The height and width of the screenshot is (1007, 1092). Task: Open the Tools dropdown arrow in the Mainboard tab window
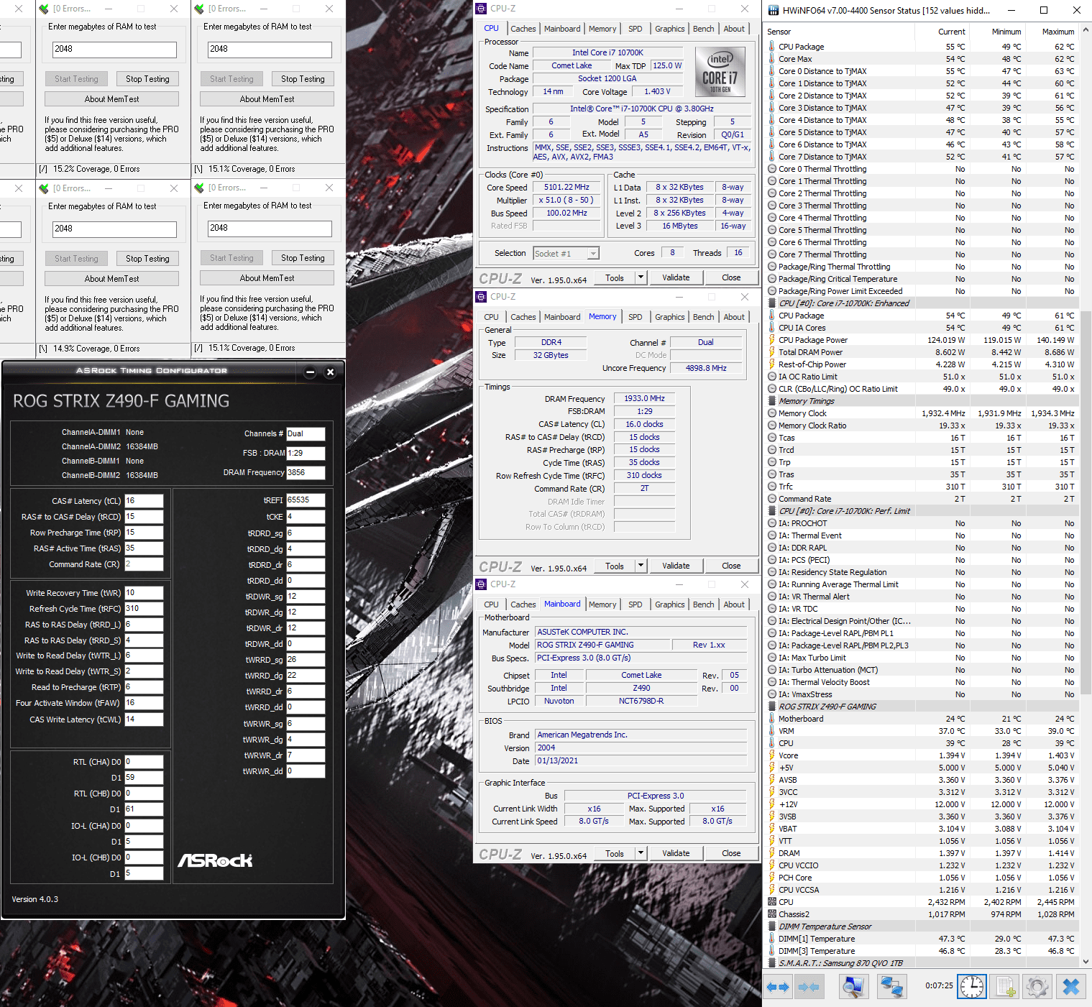coord(641,853)
